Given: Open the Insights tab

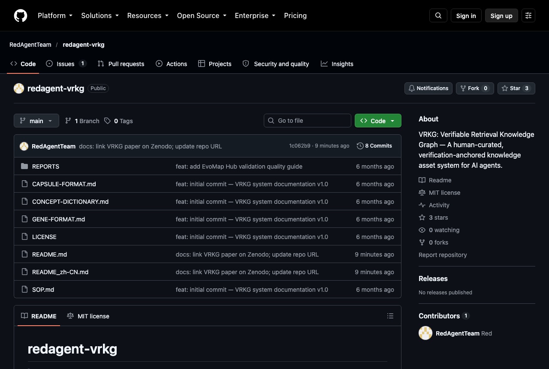Looking at the screenshot, I should click(x=337, y=64).
